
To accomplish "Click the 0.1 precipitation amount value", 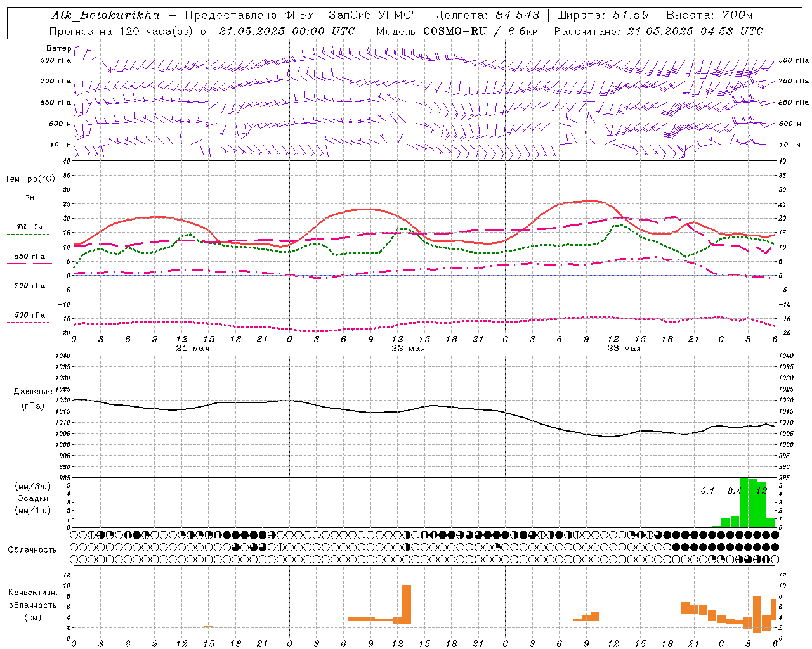I will (x=707, y=491).
